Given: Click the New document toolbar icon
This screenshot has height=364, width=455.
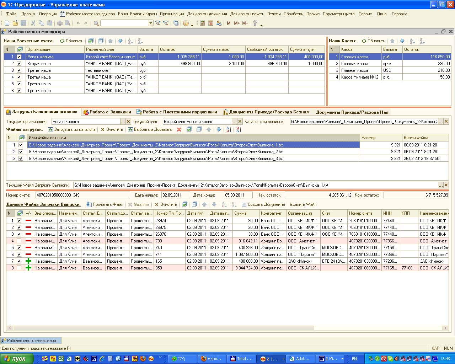Looking at the screenshot, I should 7,23.
